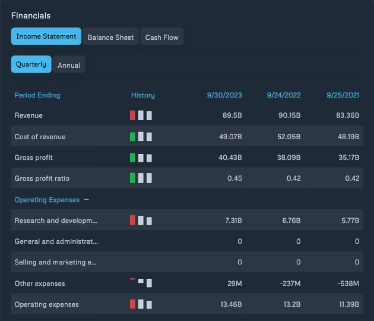Viewport: 374px width, 321px height.
Task: Click the Selling and marketing row label
Action: pyautogui.click(x=55, y=262)
